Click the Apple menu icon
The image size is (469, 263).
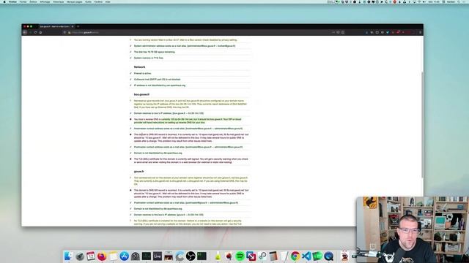[4, 1]
